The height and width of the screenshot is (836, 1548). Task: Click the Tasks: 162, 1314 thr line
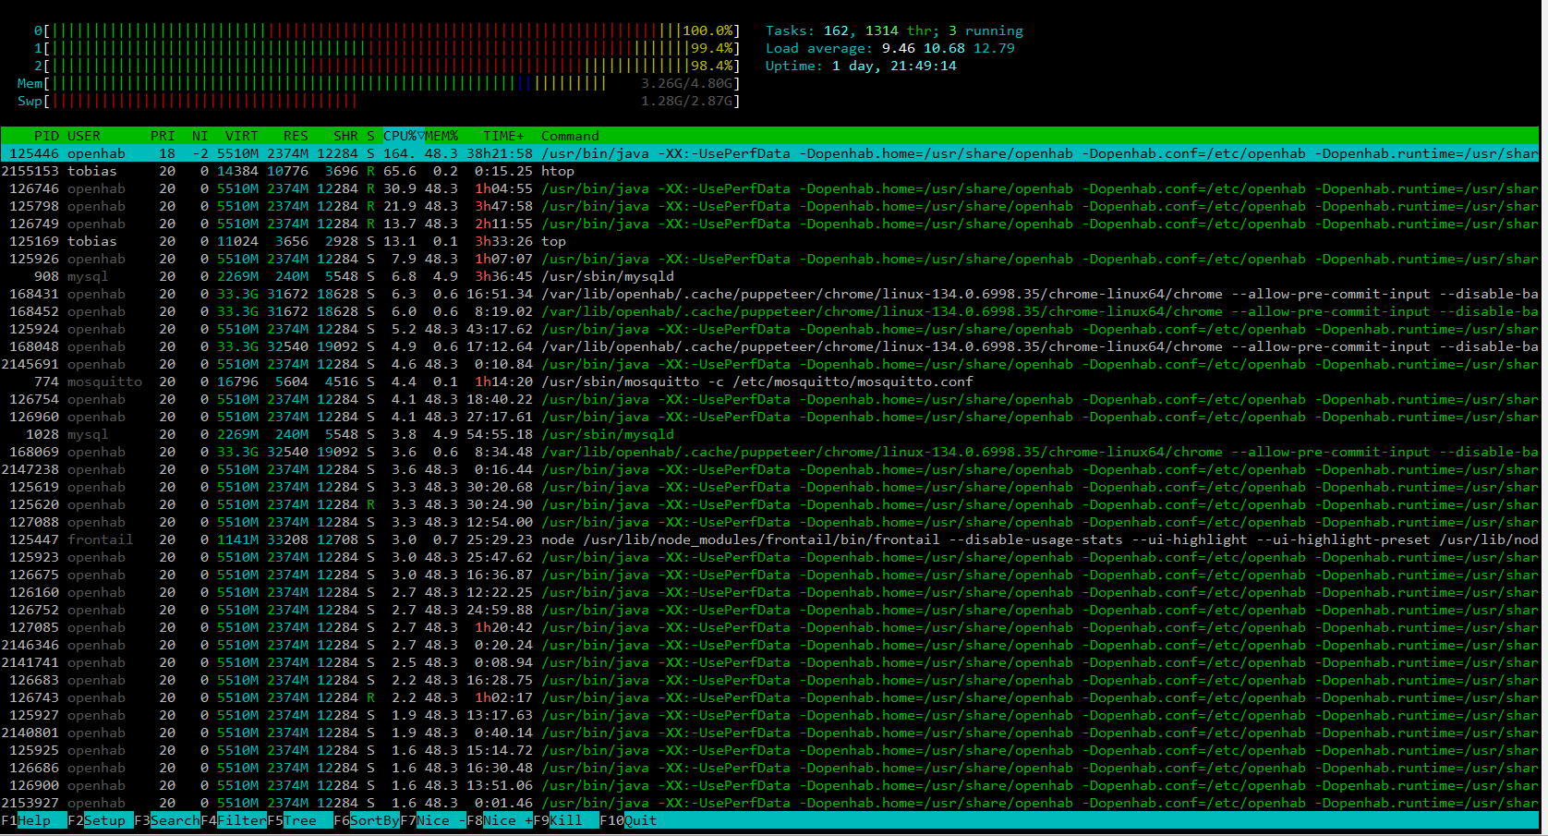(x=894, y=30)
